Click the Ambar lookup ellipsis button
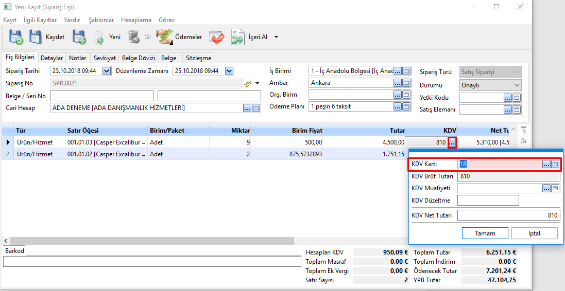This screenshot has width=565, height=291. click(x=398, y=83)
